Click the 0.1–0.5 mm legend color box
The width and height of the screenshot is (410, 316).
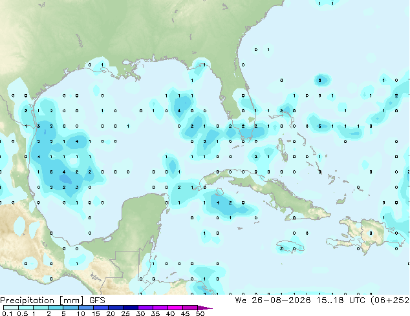tap(11, 308)
